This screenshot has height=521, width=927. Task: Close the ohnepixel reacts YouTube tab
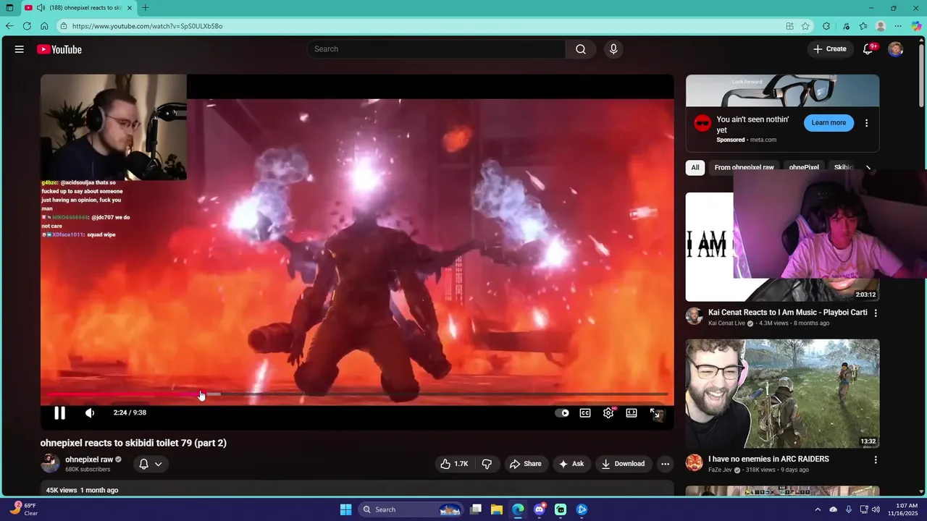pyautogui.click(x=130, y=8)
